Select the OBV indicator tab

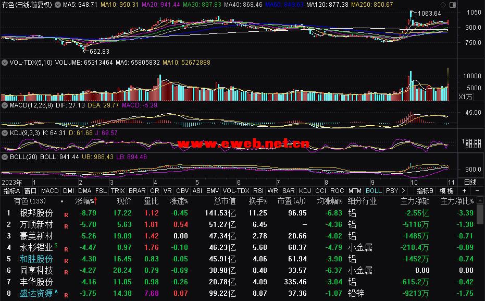pos(182,191)
